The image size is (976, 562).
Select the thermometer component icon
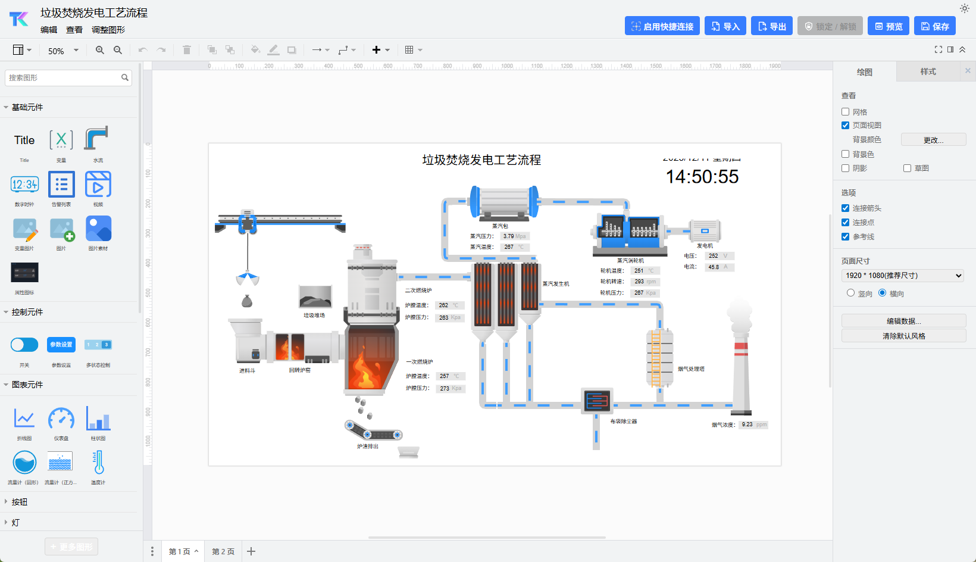coord(98,463)
